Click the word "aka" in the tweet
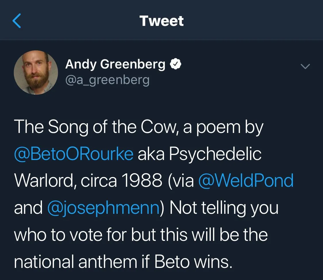The width and height of the screenshot is (323, 280). [151, 154]
